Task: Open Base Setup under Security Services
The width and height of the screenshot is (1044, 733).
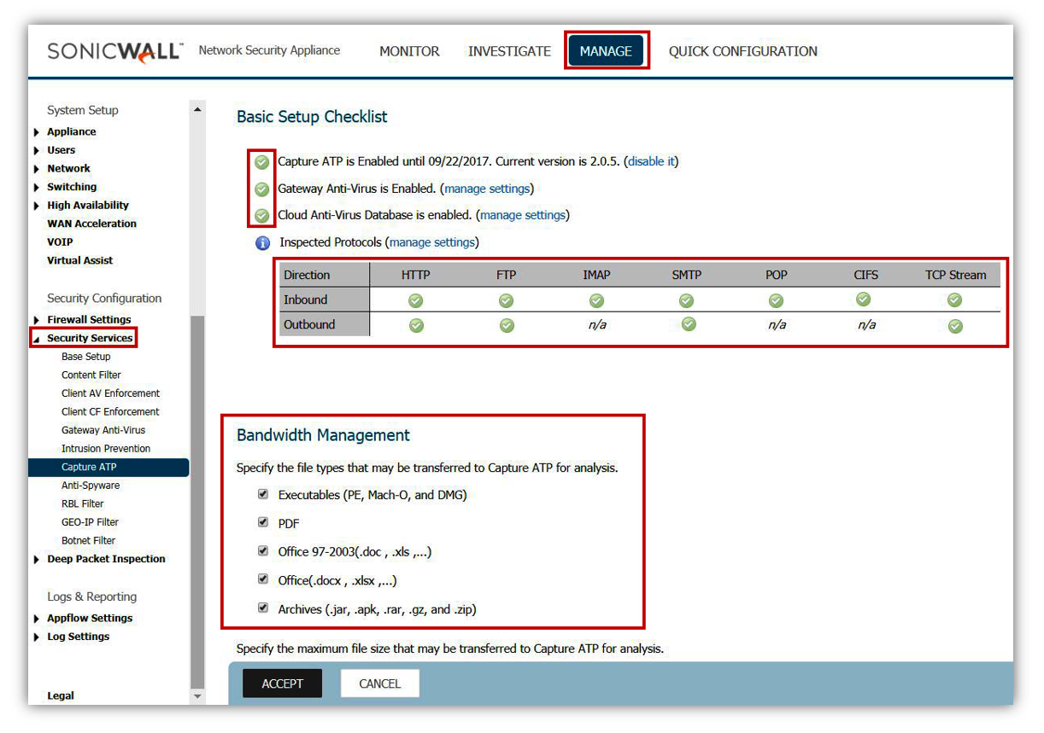Action: [x=85, y=357]
